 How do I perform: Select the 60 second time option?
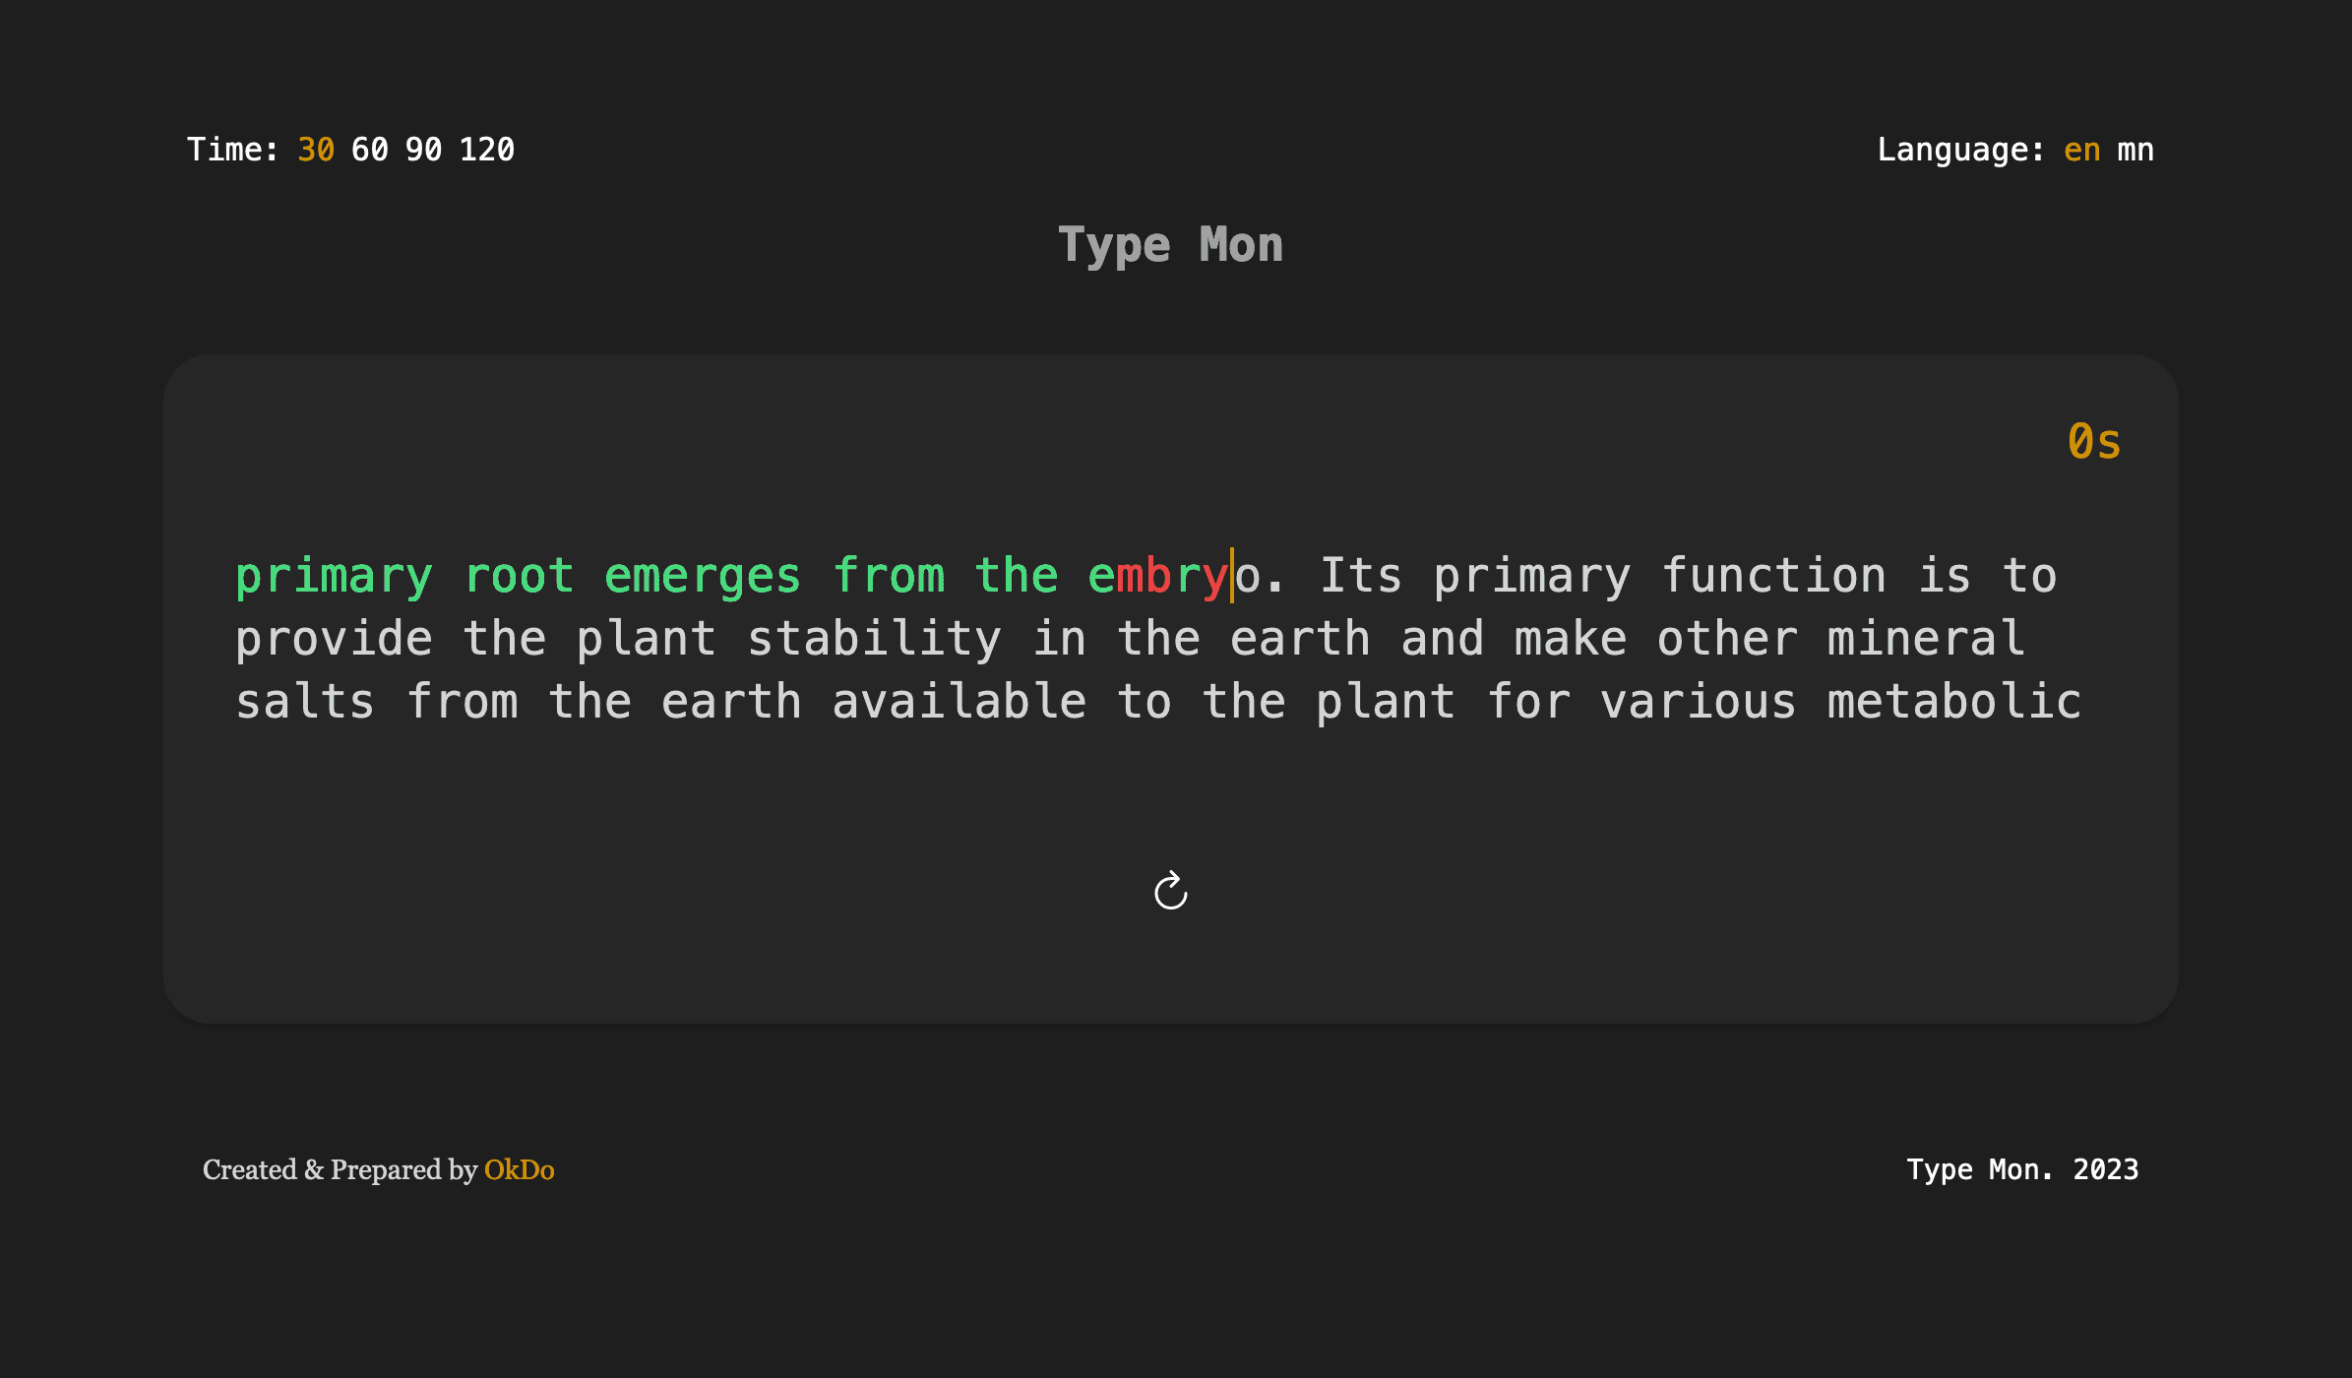click(x=370, y=150)
